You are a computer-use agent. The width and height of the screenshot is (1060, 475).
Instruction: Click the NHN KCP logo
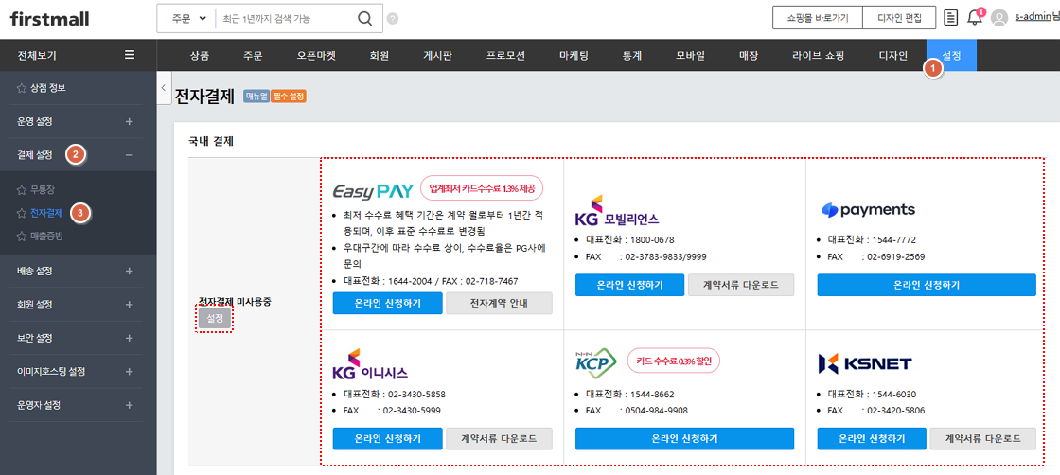[595, 362]
